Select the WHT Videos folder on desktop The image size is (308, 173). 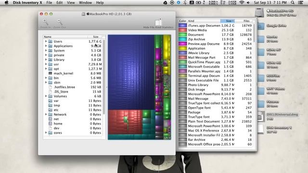click(x=261, y=91)
